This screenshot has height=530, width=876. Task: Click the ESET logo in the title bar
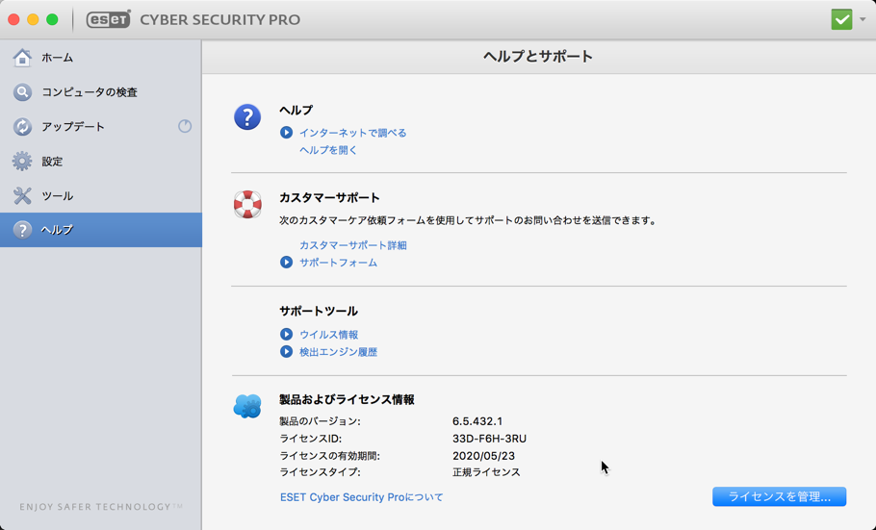point(109,19)
